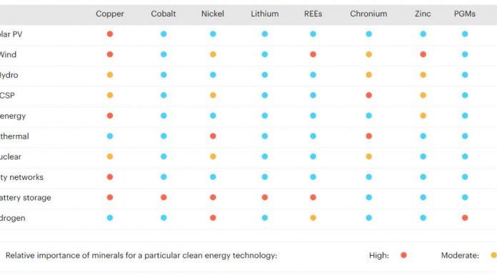
Task: Click the orange Copper dot in Hydro row
Action: click(x=110, y=75)
